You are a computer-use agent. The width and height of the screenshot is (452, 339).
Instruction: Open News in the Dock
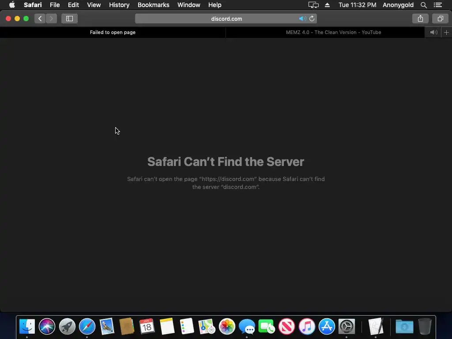pos(286,326)
